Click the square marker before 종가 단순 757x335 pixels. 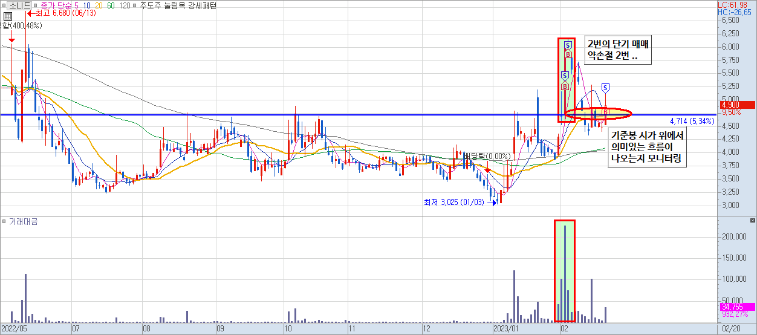(36, 5)
